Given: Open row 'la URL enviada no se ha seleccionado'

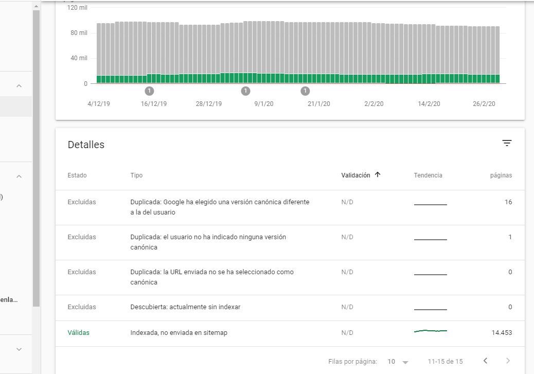Looking at the screenshot, I should point(290,277).
